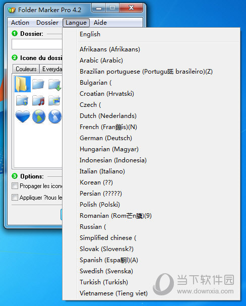Pick the blue folder with pictures icon

pyautogui.click(x=54, y=100)
